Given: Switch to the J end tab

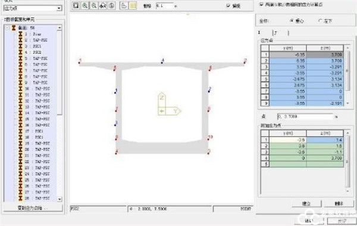Looking at the screenshot, I should tap(280, 33).
